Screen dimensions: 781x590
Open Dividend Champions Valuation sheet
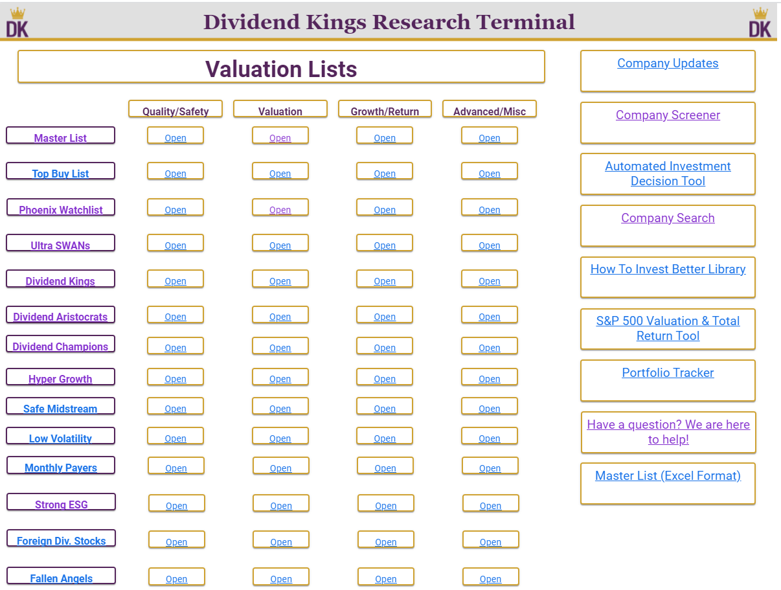(280, 348)
